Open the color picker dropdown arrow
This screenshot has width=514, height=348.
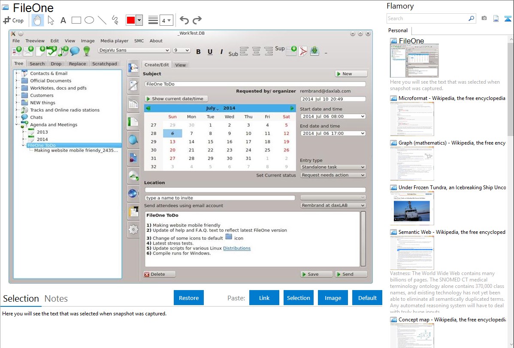tap(139, 20)
